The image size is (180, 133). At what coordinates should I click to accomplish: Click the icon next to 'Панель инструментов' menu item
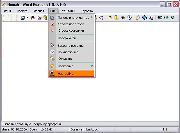[x=52, y=18]
